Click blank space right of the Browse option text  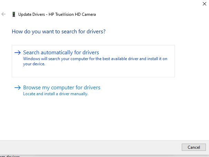(145, 90)
